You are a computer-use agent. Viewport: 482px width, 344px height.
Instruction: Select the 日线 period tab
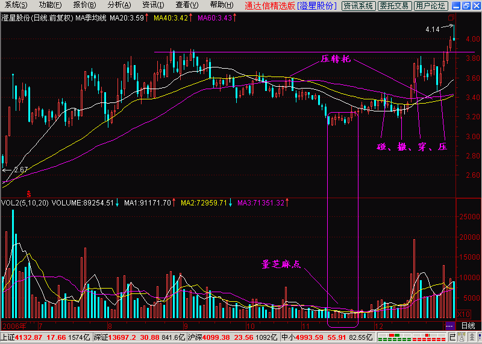click(468, 325)
